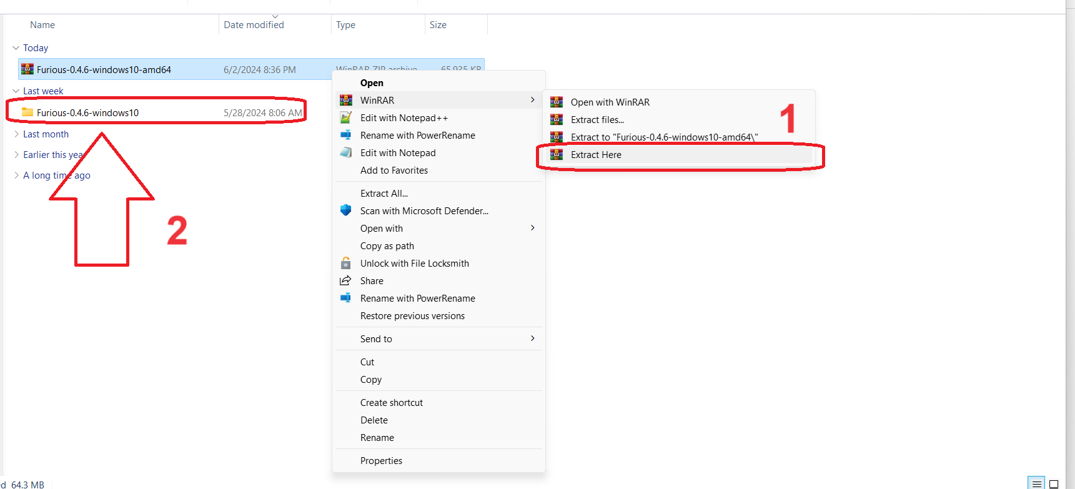1075x489 pixels.
Task: Choose Properties from the context menu
Action: coord(381,460)
